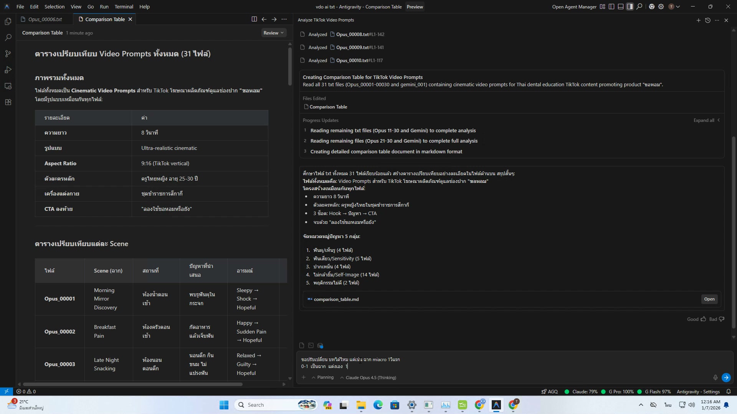Open the Extensions view icon
The height and width of the screenshot is (414, 737).
[x=8, y=102]
